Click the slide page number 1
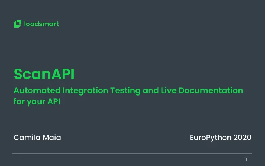265x166 pixels. click(x=246, y=159)
